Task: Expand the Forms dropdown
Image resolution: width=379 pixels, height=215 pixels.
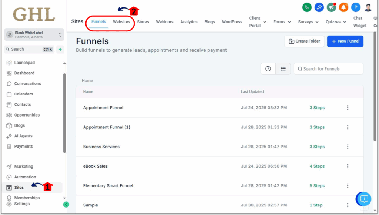Action: 282,22
